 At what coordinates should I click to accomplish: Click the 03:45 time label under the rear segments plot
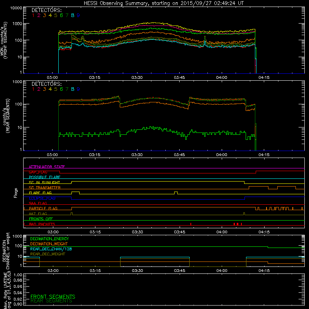[179, 155]
